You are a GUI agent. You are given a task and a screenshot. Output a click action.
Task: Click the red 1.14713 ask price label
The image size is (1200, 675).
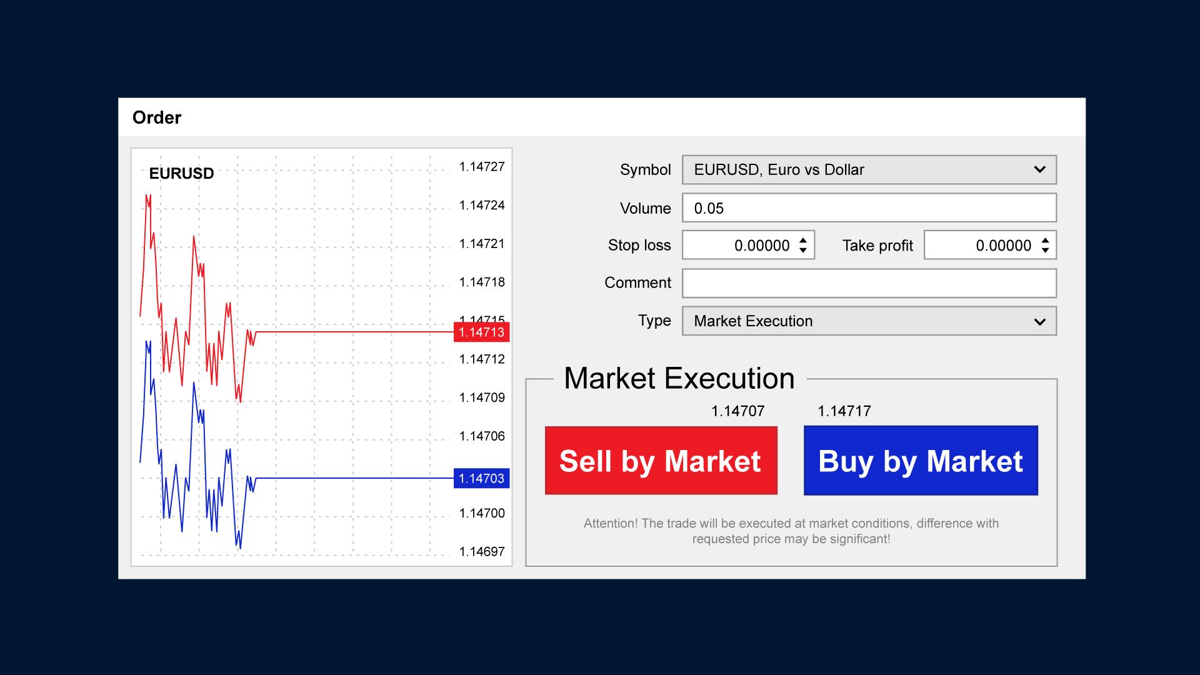[481, 332]
